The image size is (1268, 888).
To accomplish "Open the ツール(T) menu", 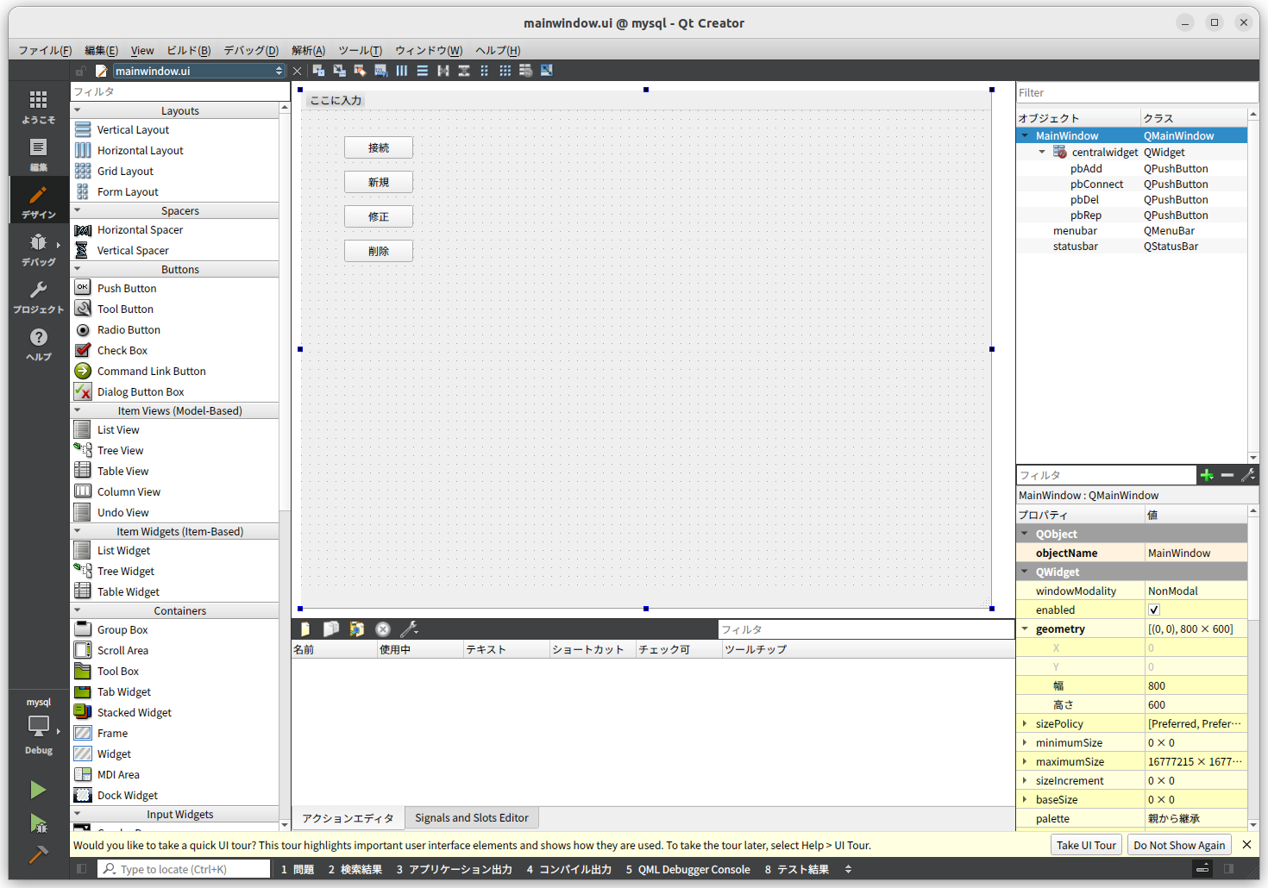I will (x=360, y=50).
